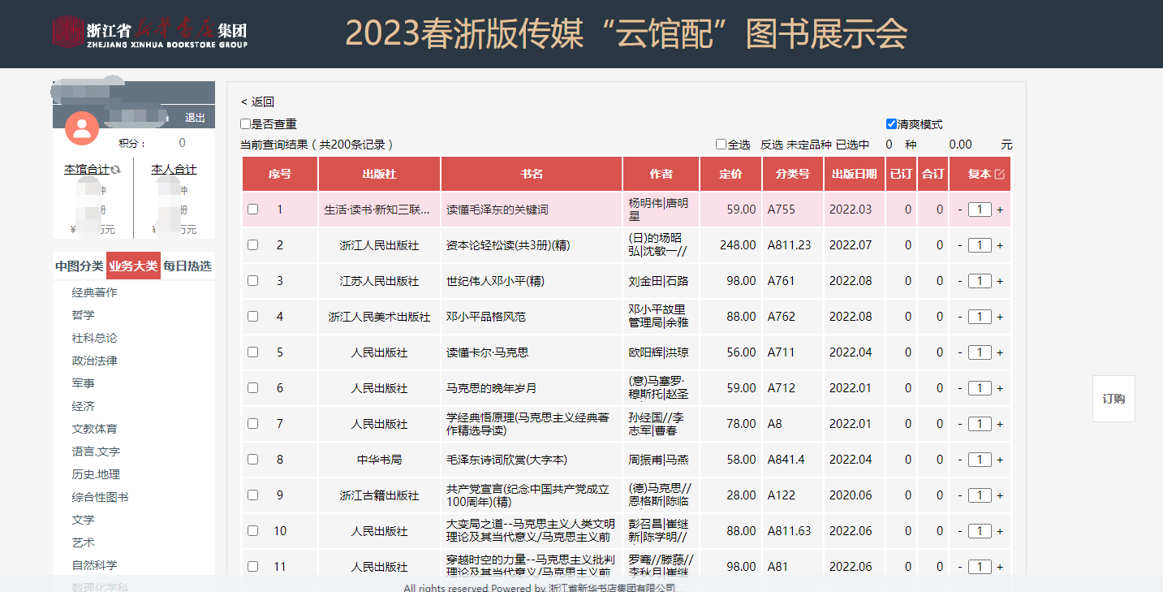Open the 军事 category
Image resolution: width=1163 pixels, height=592 pixels.
[83, 383]
